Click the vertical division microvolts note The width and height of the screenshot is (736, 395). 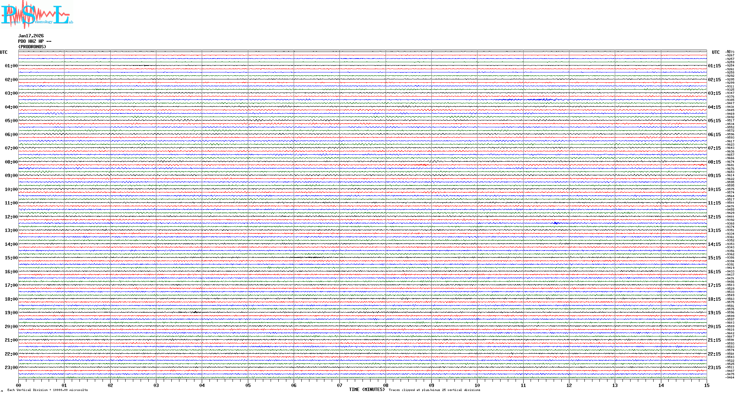(x=48, y=390)
